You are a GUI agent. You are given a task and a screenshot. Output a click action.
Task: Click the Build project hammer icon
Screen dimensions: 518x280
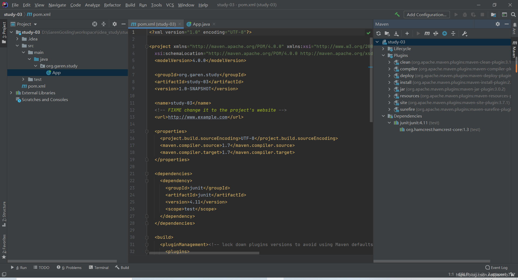point(397,15)
